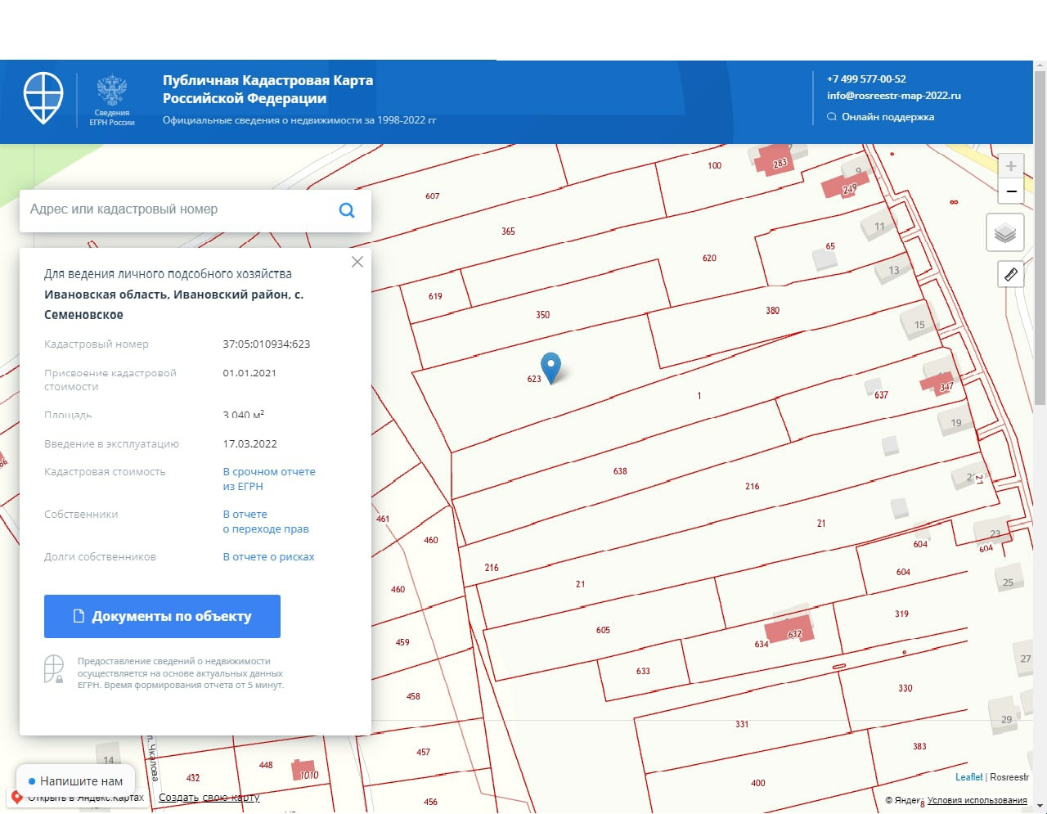Click parcel label 633 on map
Screen dimensions: 1047x814
click(643, 672)
